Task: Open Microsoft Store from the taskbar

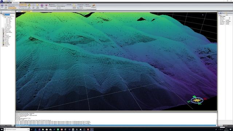Action: [47, 130]
